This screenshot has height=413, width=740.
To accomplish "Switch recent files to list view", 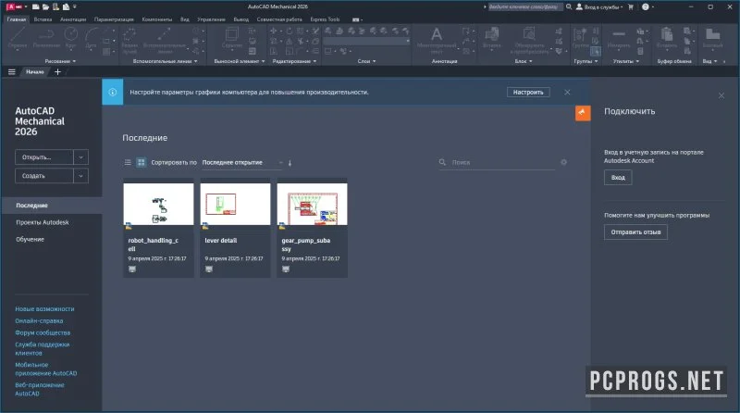I will click(x=128, y=162).
